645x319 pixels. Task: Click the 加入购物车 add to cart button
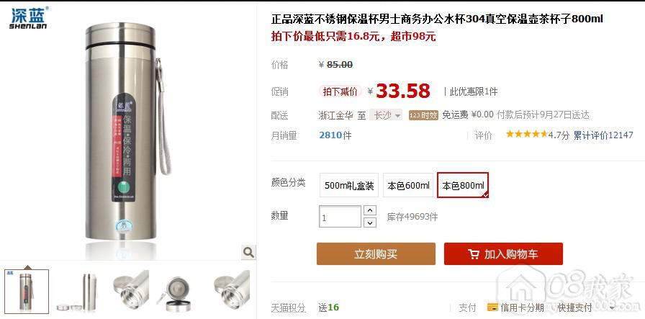click(x=503, y=254)
